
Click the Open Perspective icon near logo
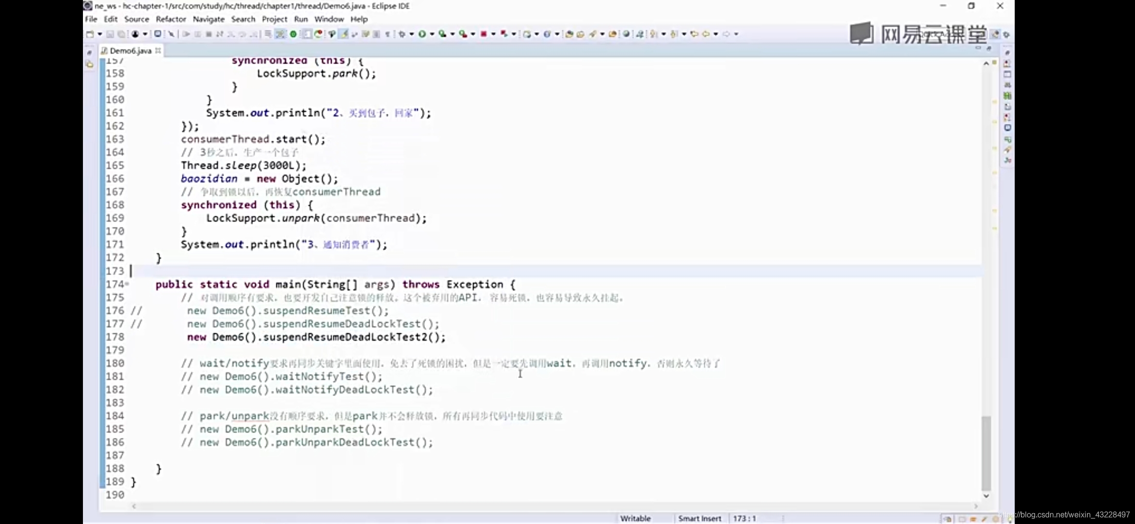tap(995, 34)
